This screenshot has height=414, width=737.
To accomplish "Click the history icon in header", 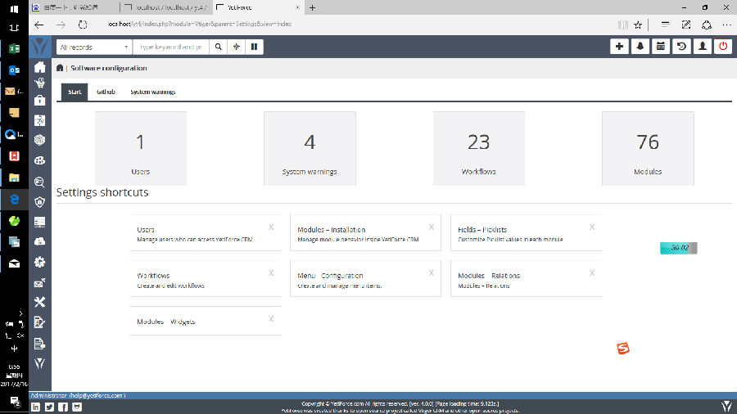I will (x=681, y=47).
